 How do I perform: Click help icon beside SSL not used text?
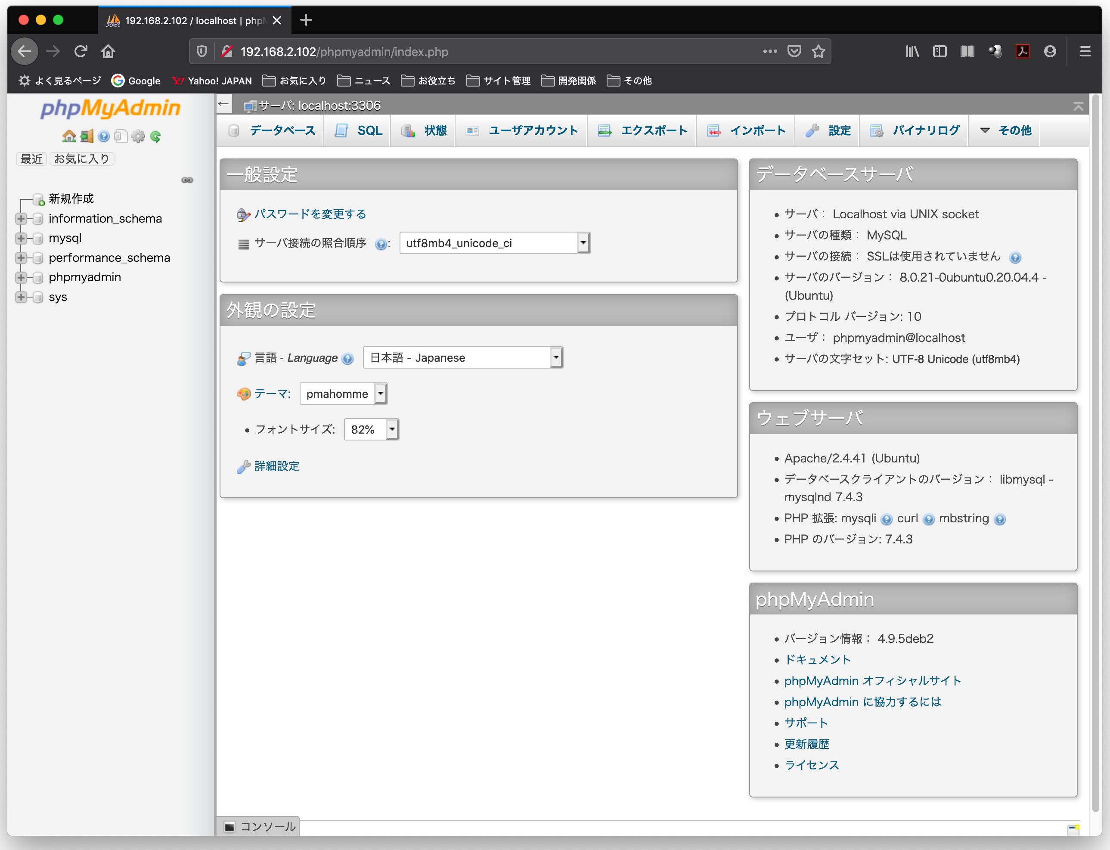(1015, 257)
